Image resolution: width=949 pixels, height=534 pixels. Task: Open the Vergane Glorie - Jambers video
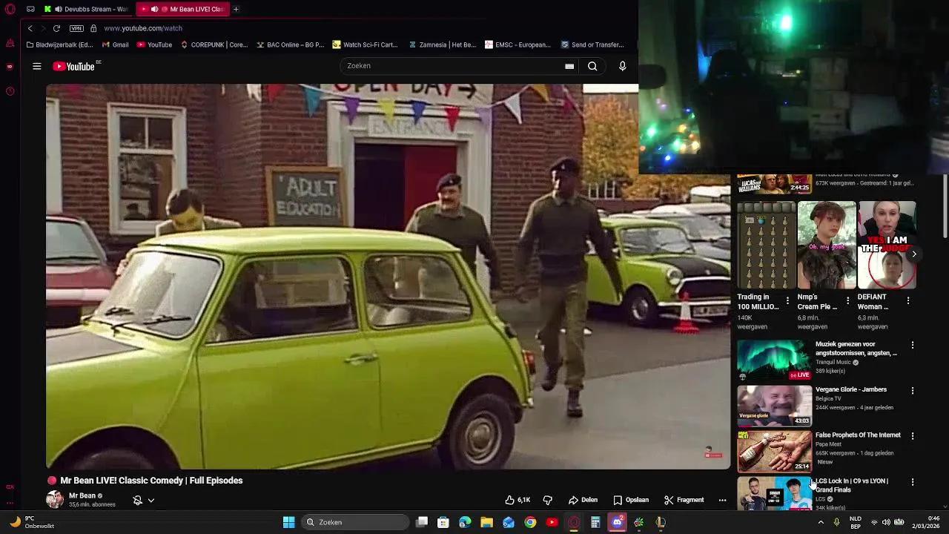[x=774, y=406]
